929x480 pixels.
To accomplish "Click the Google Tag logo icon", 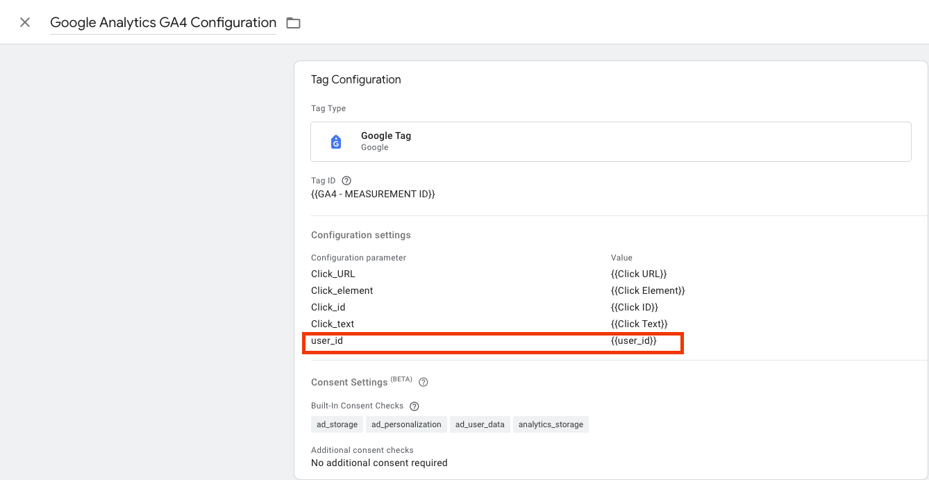I will click(x=336, y=142).
